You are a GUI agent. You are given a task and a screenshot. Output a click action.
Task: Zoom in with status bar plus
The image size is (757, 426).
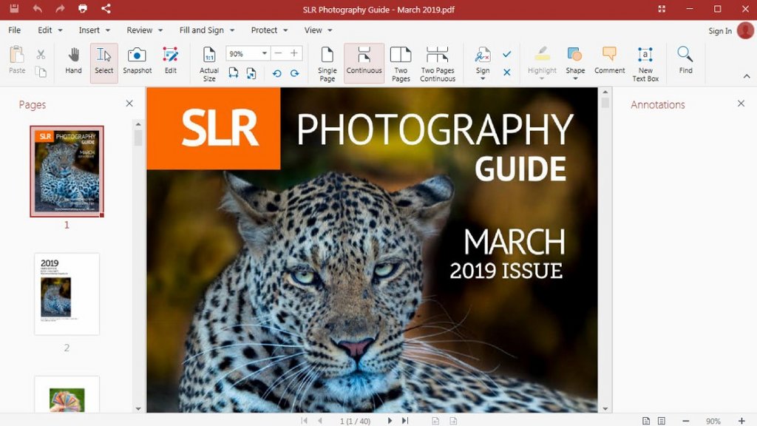coord(741,421)
